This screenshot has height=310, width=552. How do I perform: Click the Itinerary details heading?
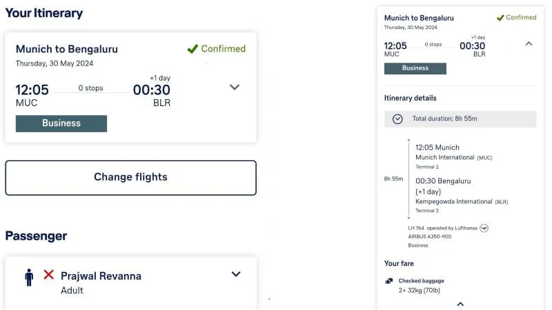tap(411, 98)
